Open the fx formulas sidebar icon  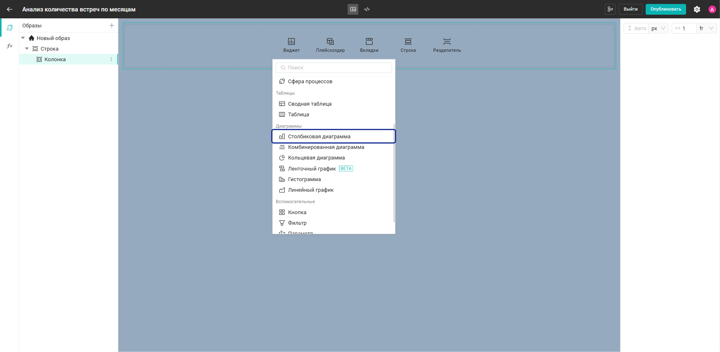pos(9,46)
